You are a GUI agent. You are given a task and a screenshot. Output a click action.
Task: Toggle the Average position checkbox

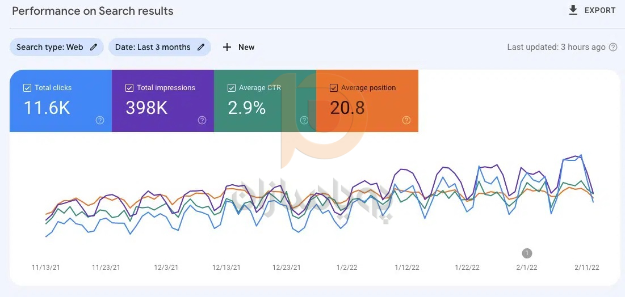[x=334, y=88]
